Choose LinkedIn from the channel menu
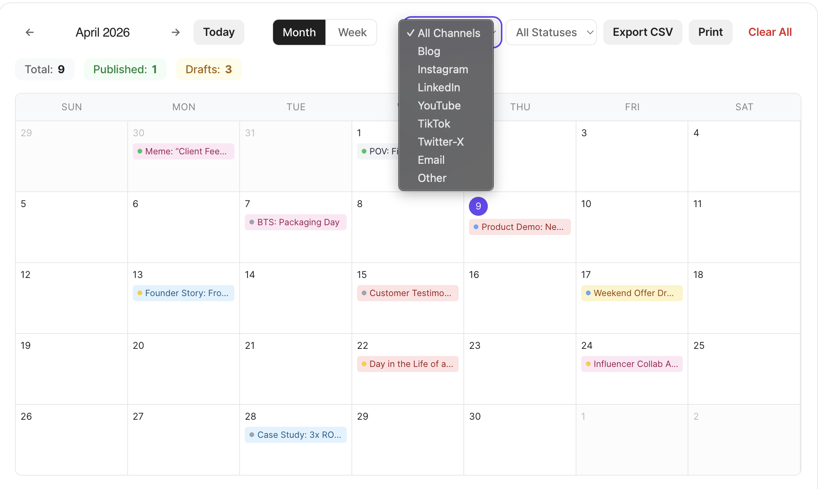Viewport: 818px width, 489px height. [439, 87]
